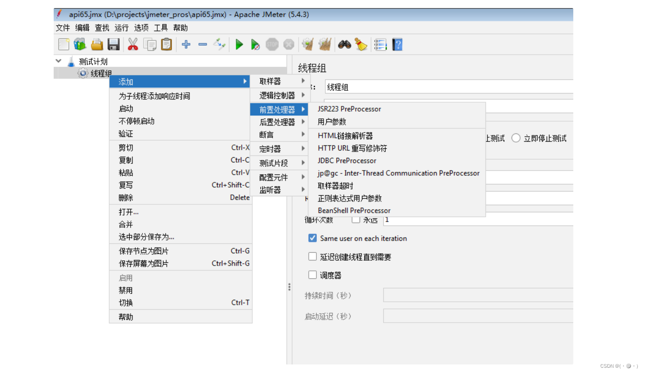Start the test with green play icon

click(239, 45)
